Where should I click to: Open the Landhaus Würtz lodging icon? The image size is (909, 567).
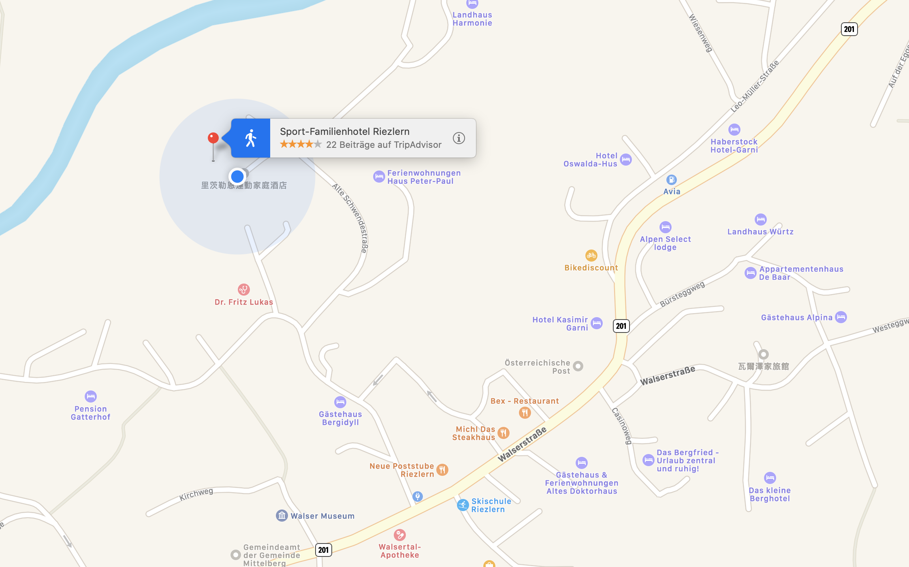click(x=760, y=219)
